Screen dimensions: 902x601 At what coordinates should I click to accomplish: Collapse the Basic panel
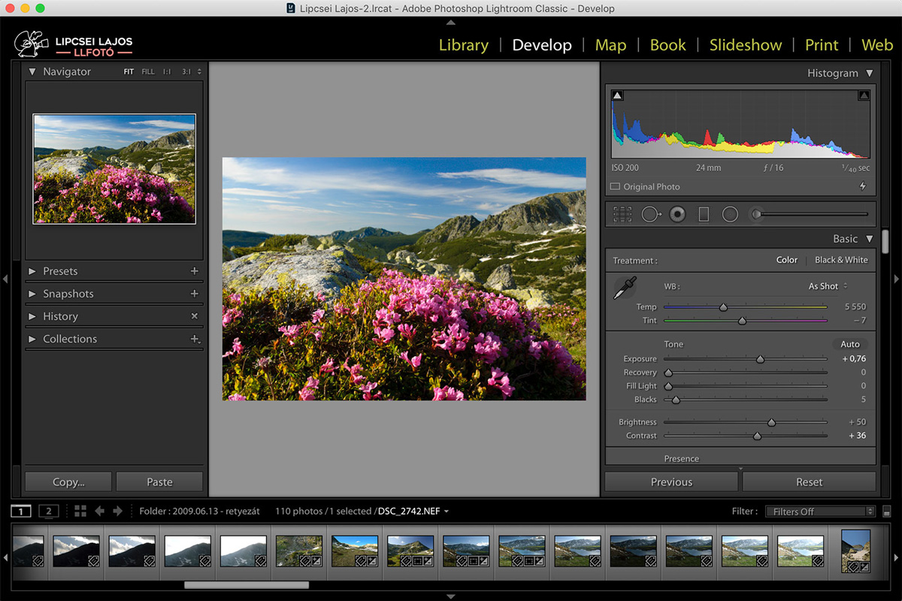pyautogui.click(x=870, y=238)
